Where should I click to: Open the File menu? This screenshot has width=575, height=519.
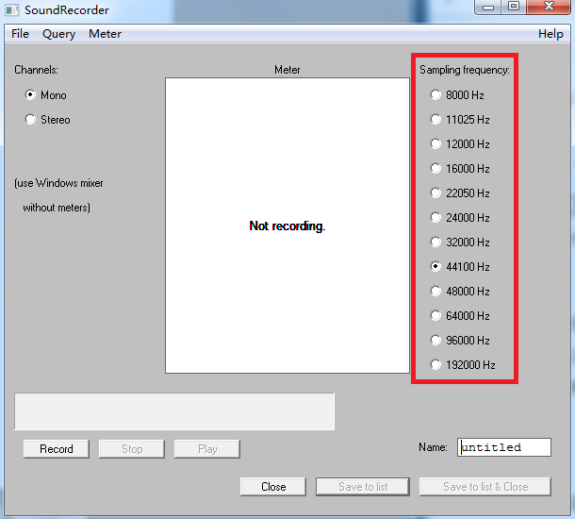[20, 34]
